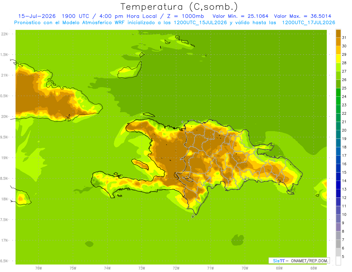352x272 pixels.
Task: Click the 72W longitude axis label
Action: coord(176,268)
